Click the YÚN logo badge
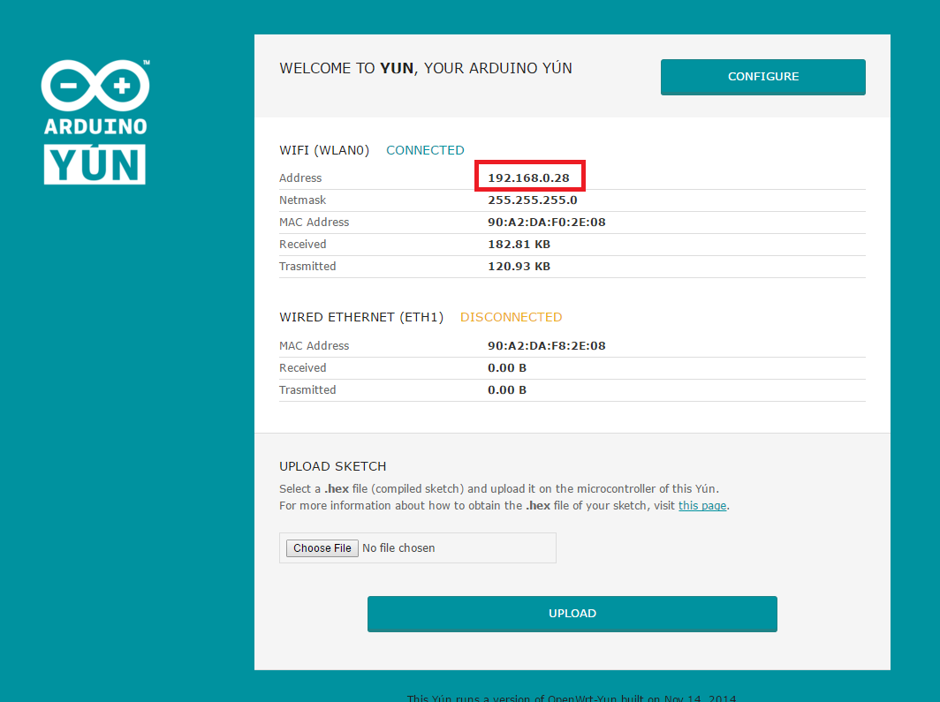940x702 pixels. point(95,164)
